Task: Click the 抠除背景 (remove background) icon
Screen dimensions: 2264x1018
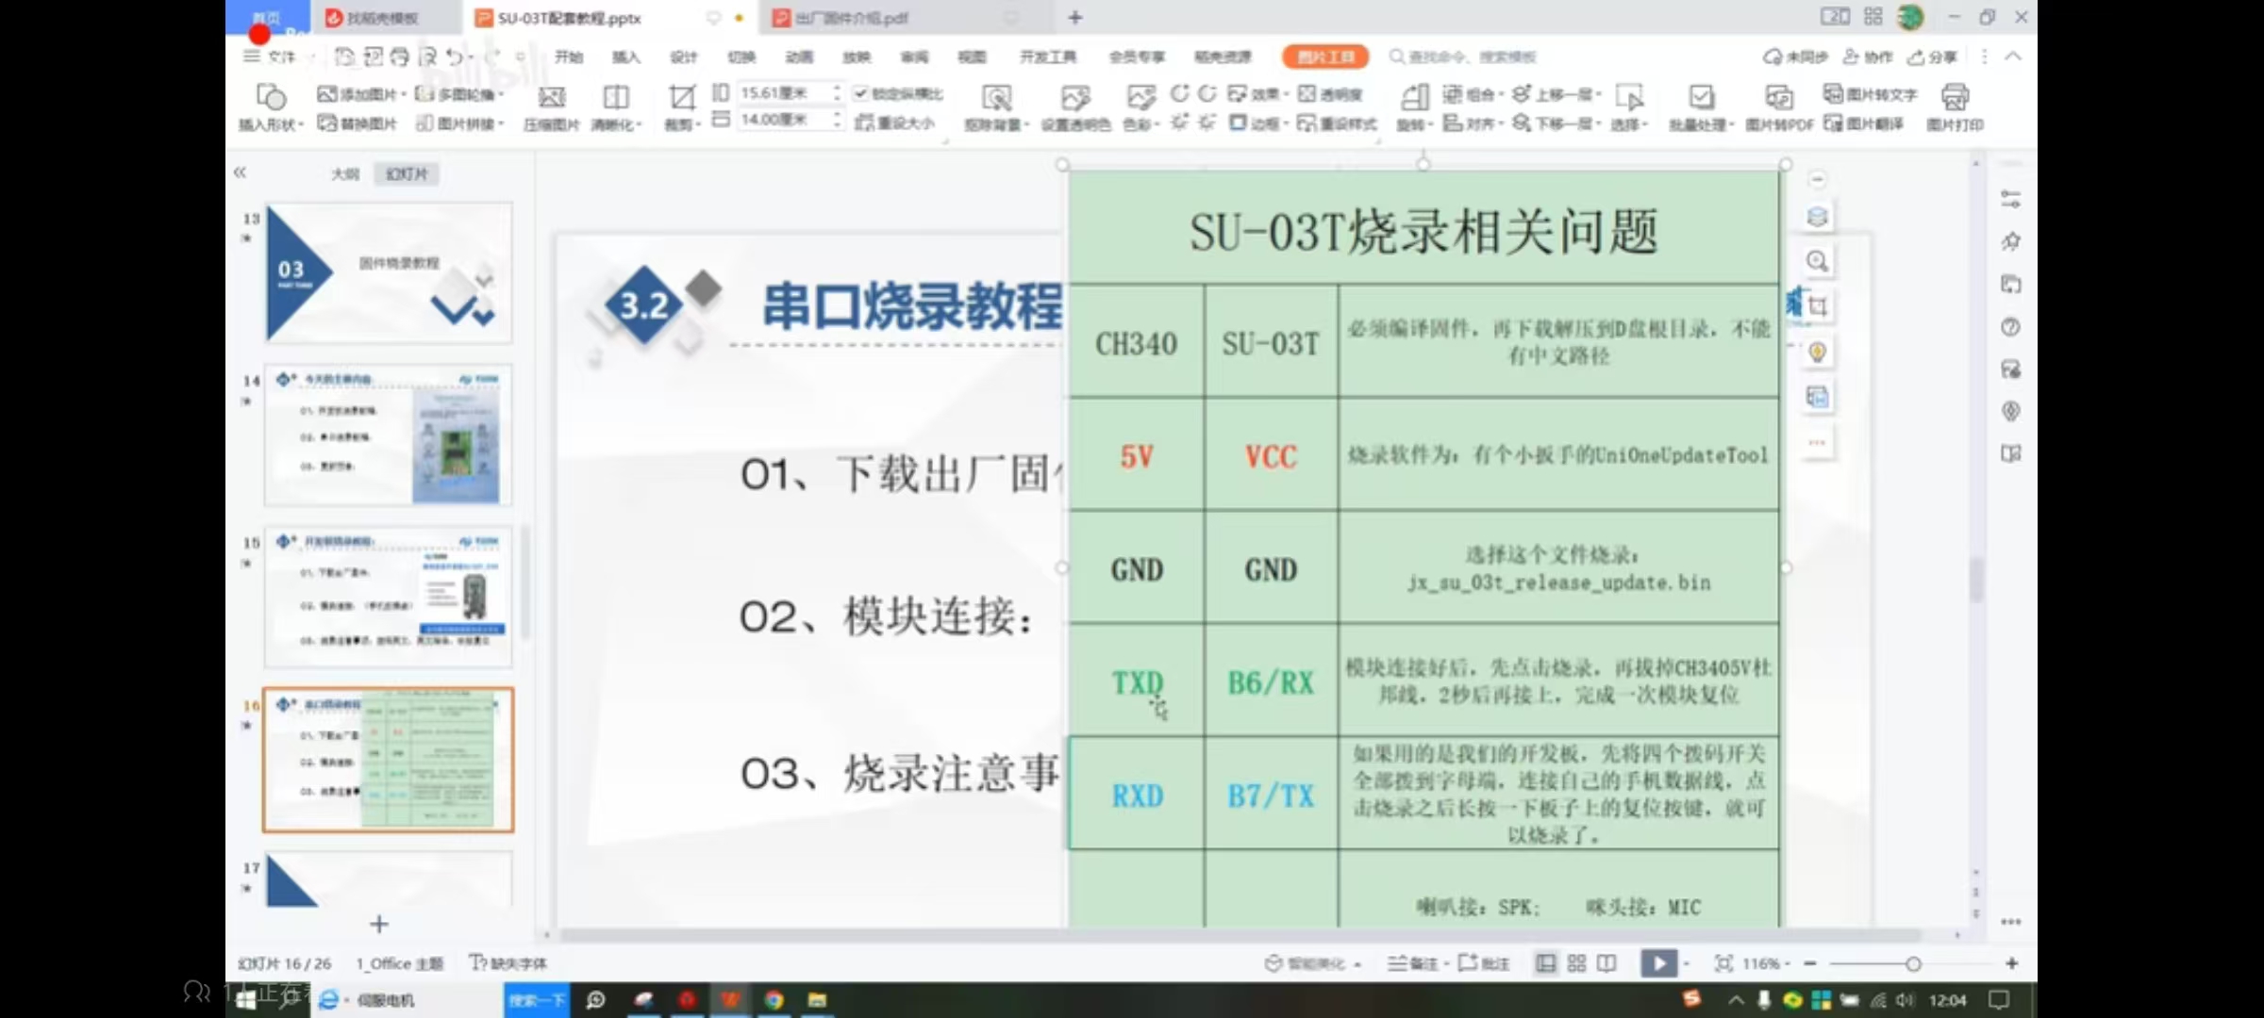Action: tap(997, 107)
